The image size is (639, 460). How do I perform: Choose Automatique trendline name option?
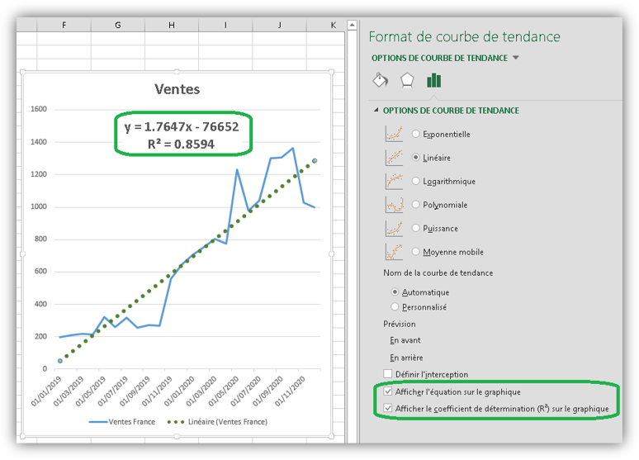click(x=395, y=292)
